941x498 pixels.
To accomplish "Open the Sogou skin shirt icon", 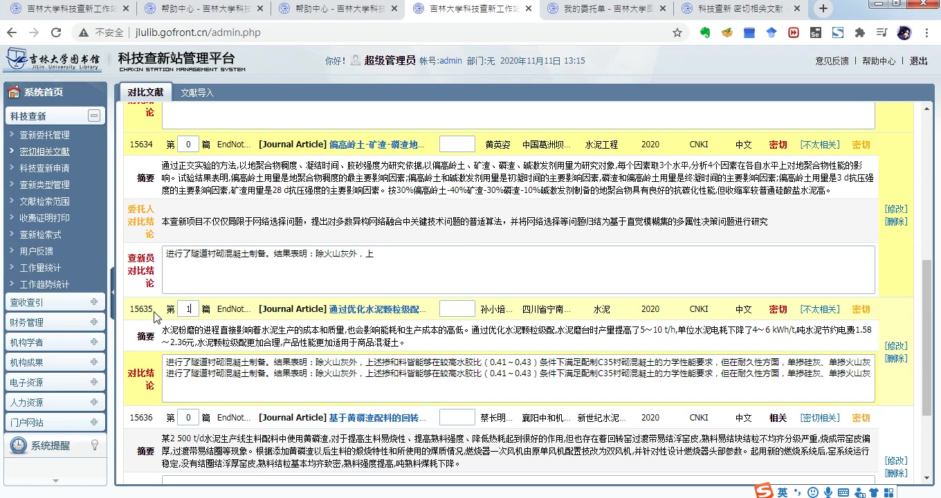I will coord(873,492).
